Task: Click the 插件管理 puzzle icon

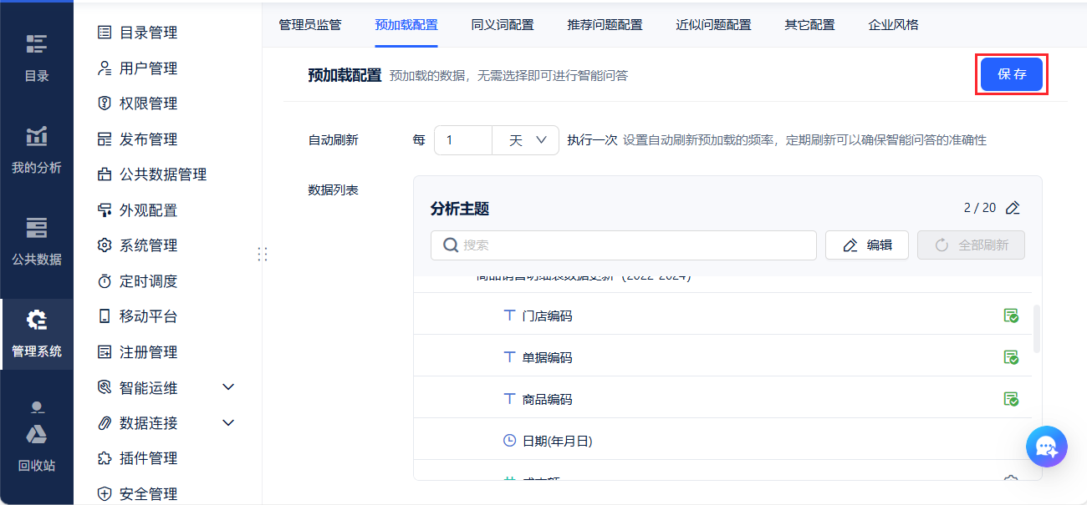Action: [105, 458]
